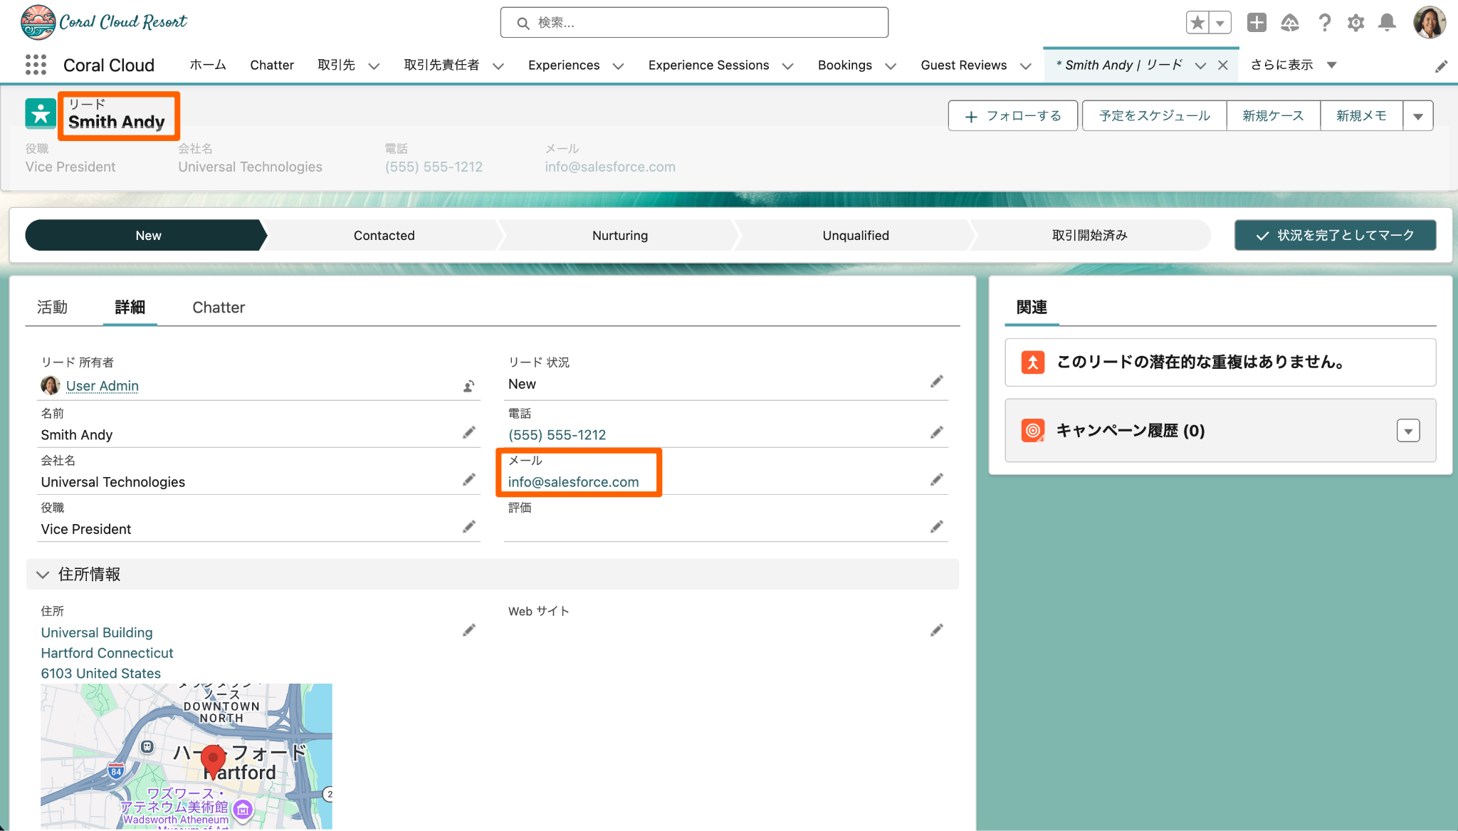Image resolution: width=1458 pixels, height=831 pixels.
Task: Click the notifications bell icon
Action: tap(1386, 23)
